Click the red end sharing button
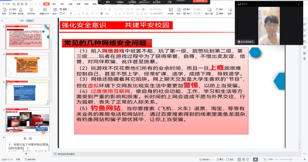Viewport: 308px width, 162px height. click(202, 1)
